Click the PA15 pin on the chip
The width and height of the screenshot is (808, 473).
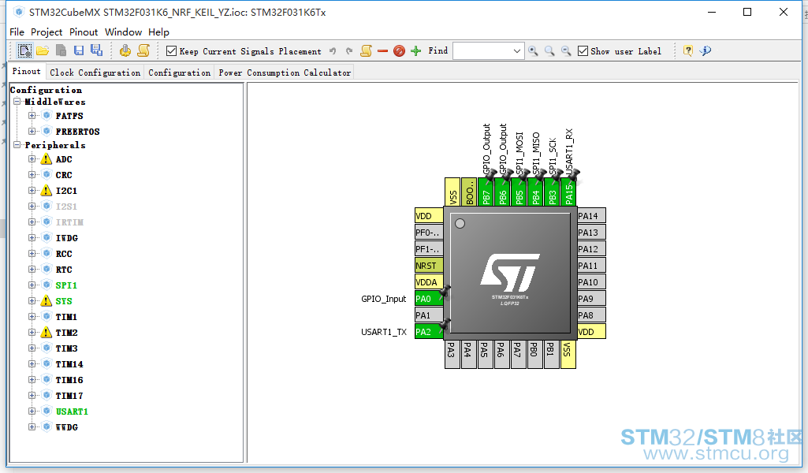click(x=568, y=192)
